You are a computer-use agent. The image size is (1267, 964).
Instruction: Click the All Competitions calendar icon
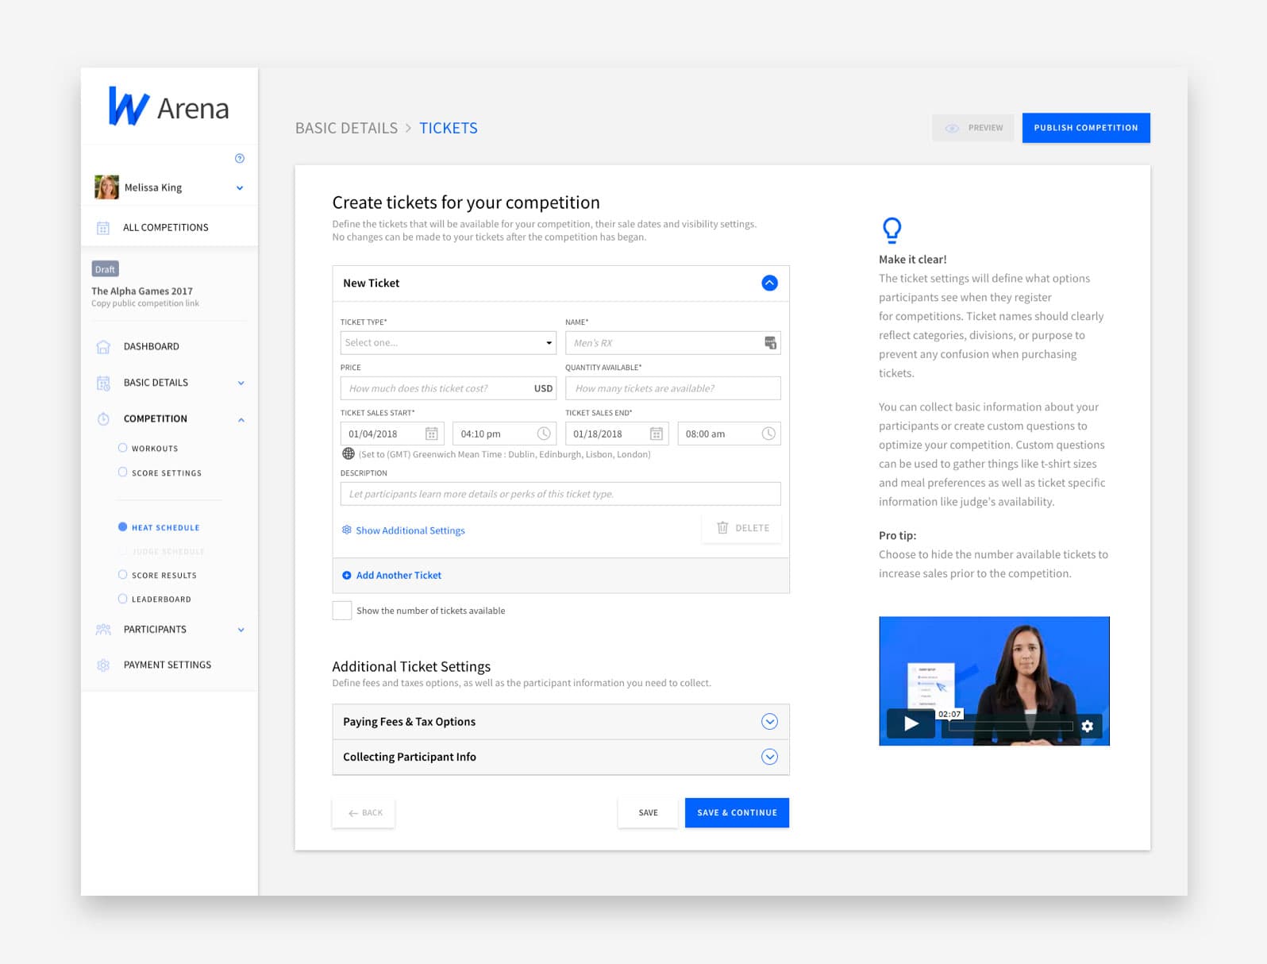103,228
